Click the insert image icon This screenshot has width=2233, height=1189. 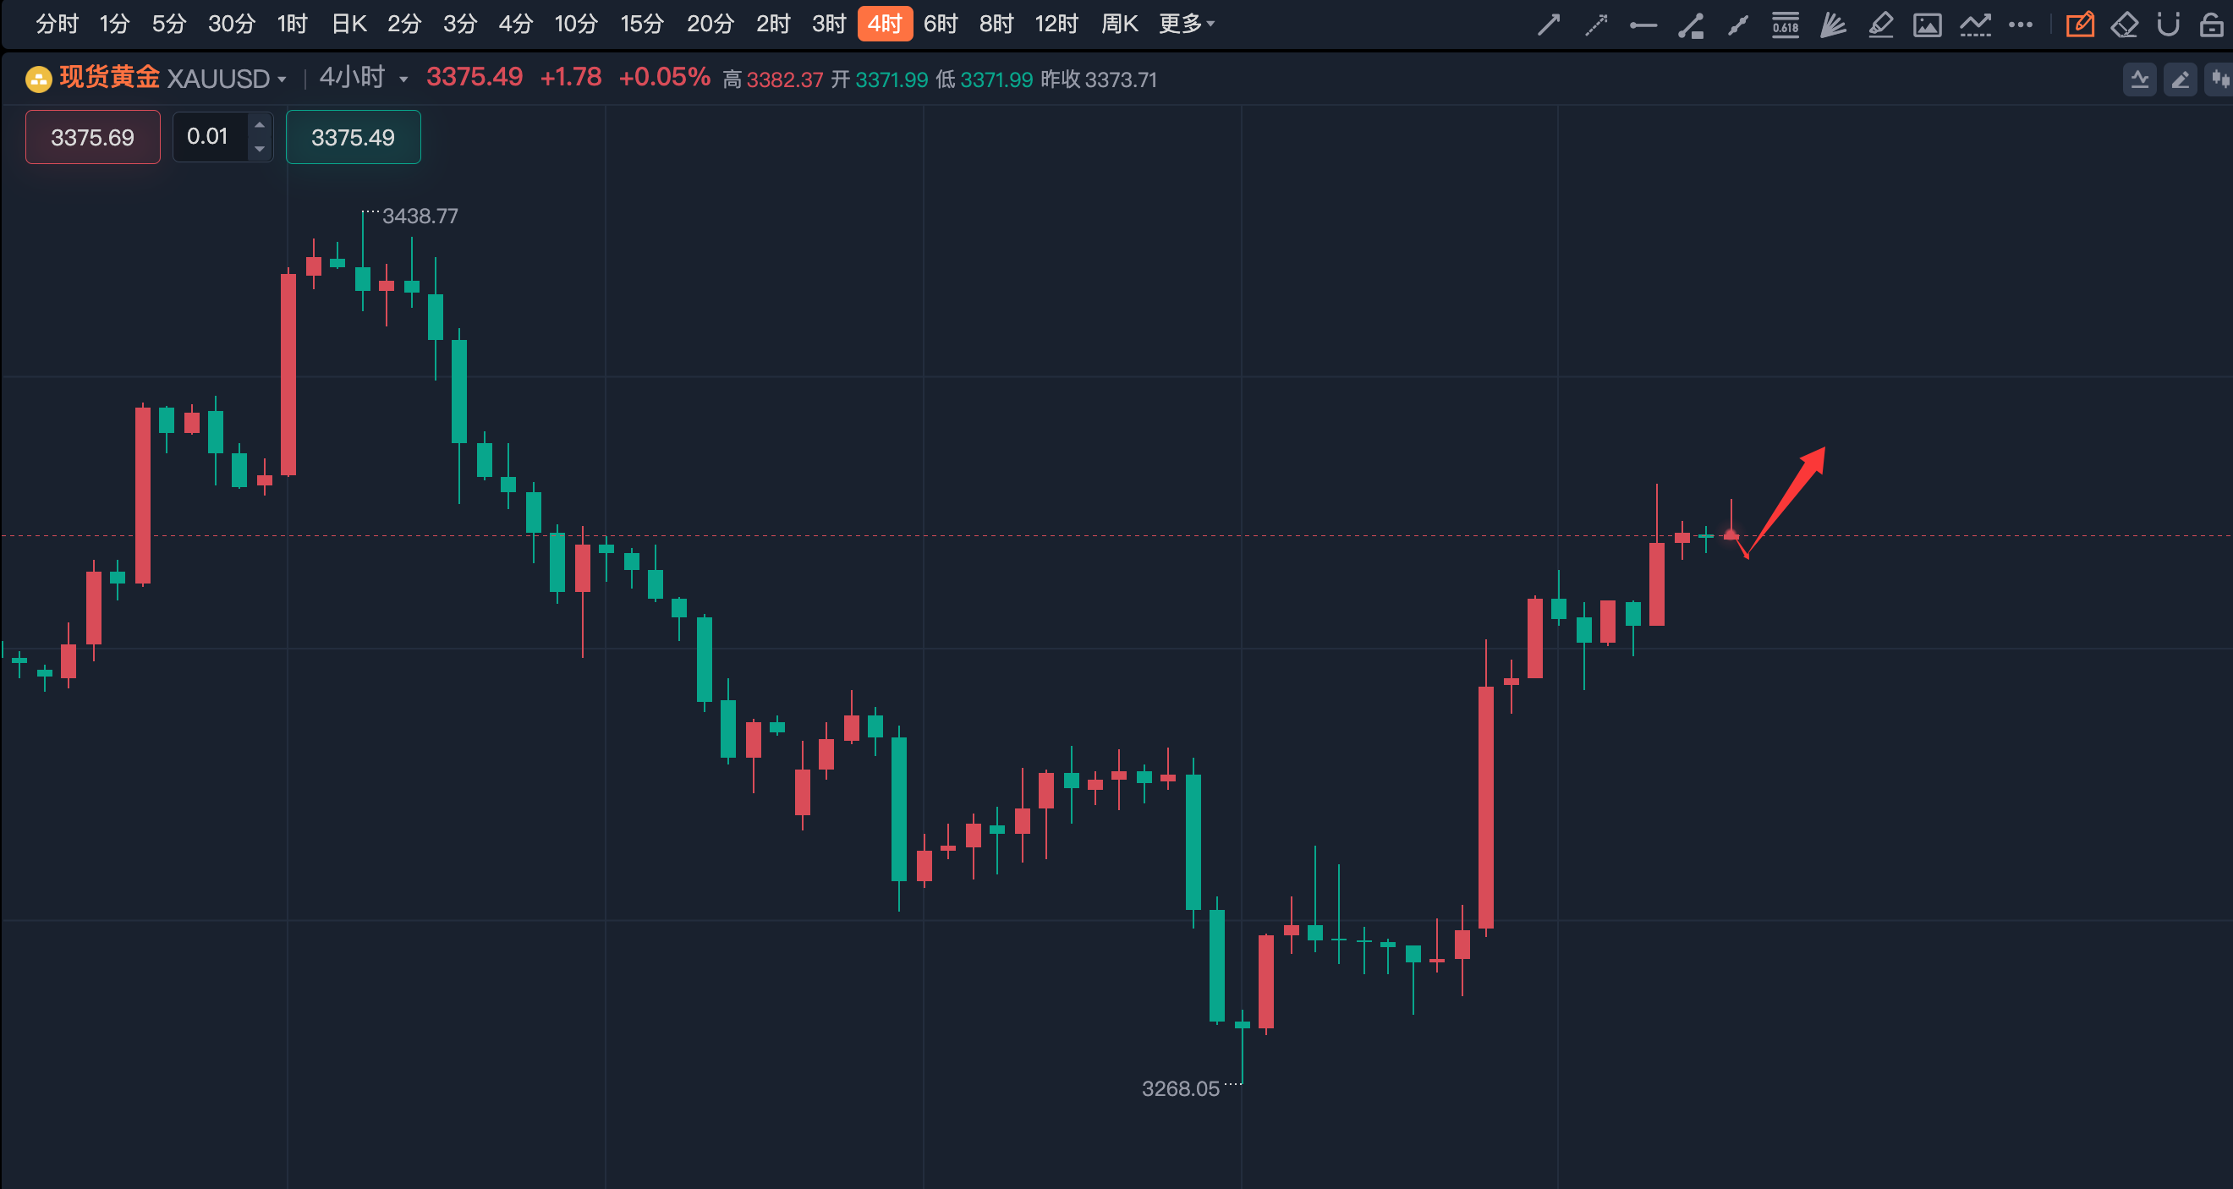point(1927,25)
